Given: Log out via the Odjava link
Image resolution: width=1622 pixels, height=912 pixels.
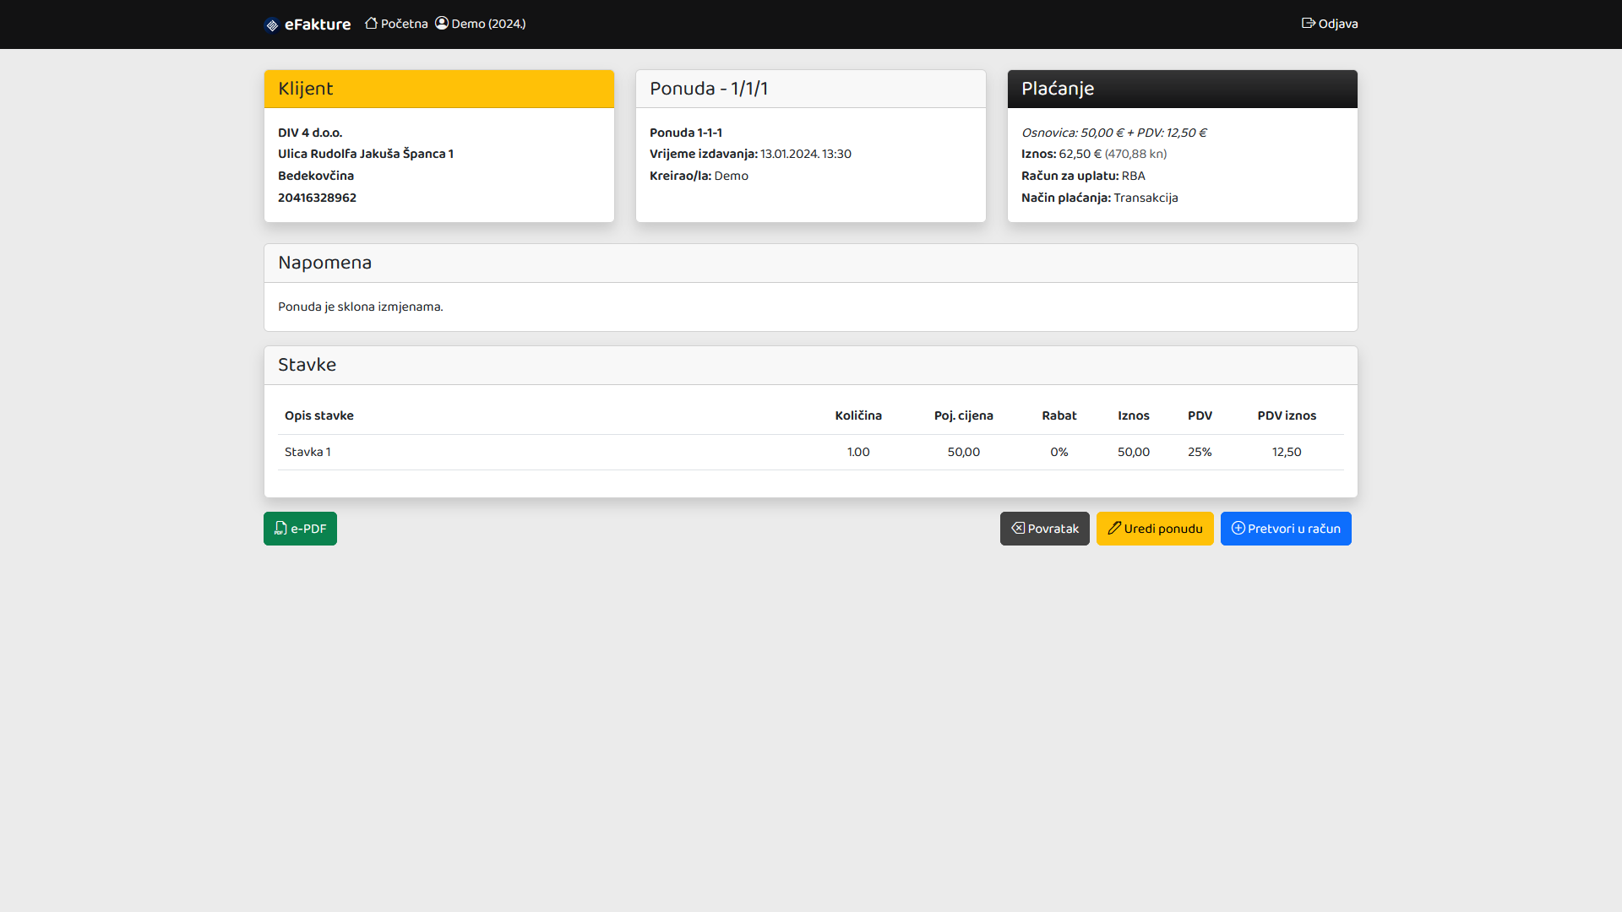Looking at the screenshot, I should coord(1337,24).
